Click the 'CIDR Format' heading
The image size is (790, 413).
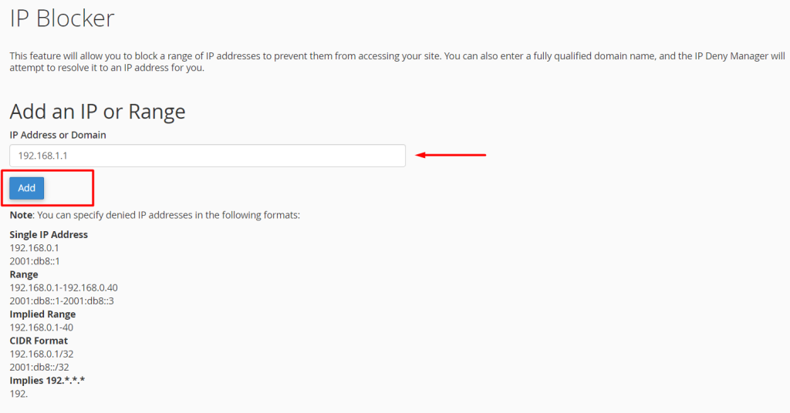[x=39, y=341]
